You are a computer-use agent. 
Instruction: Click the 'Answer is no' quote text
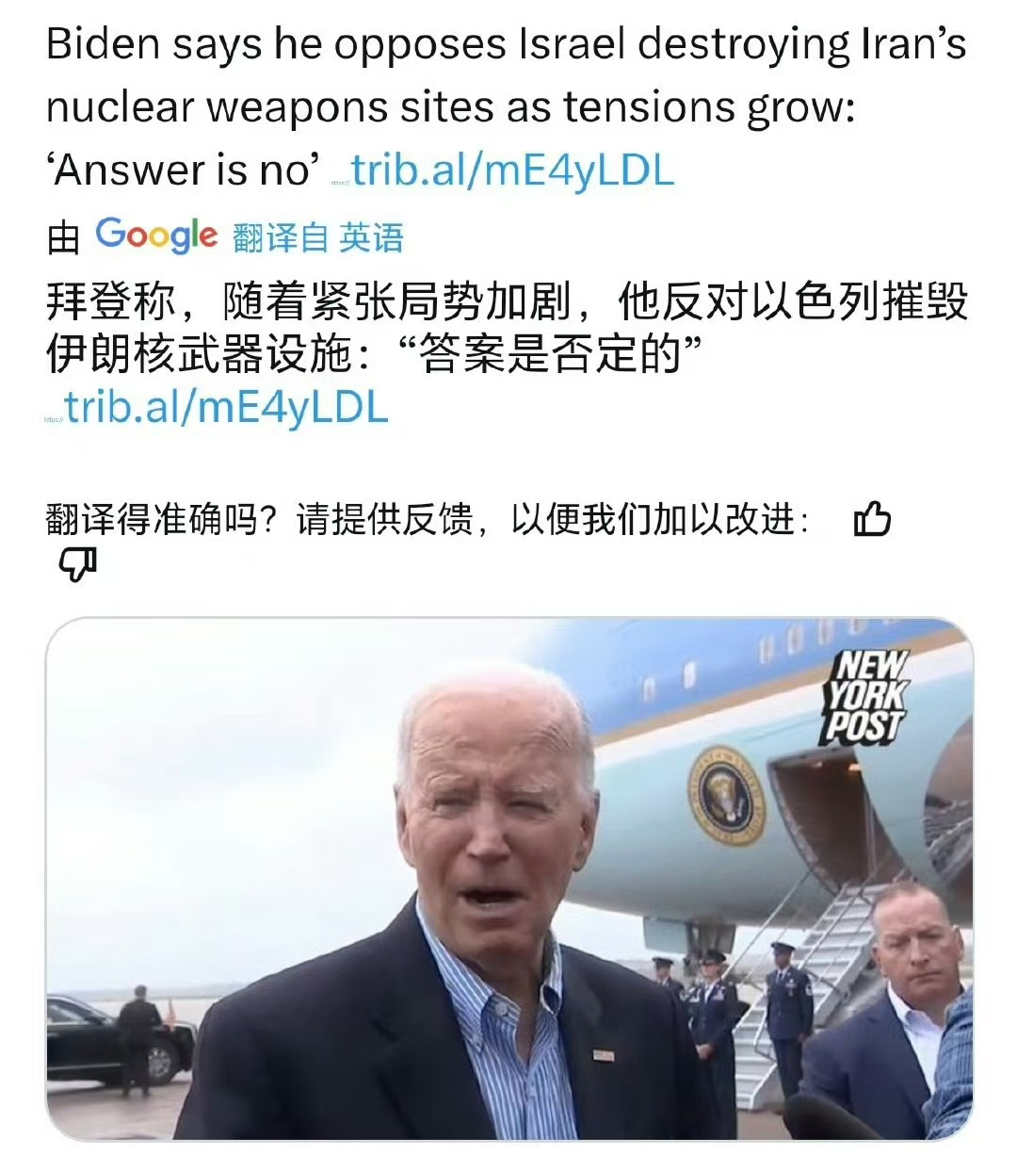click(187, 171)
